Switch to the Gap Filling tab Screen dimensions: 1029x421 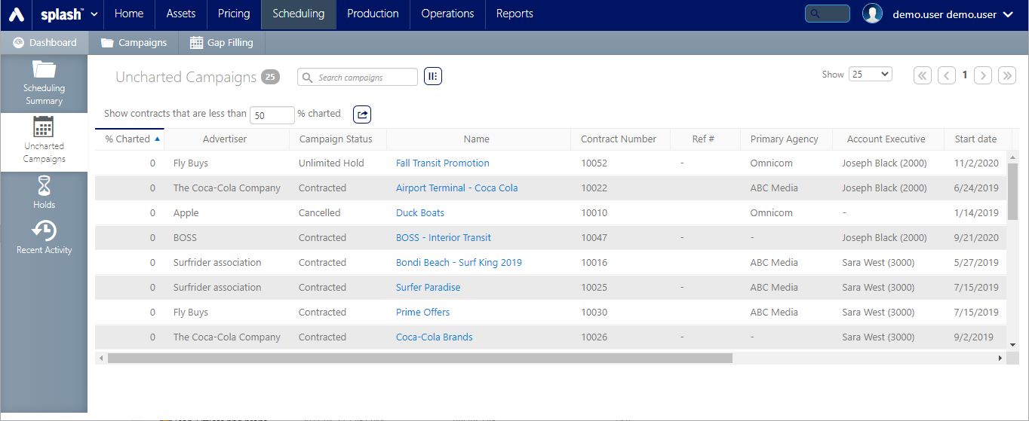[x=222, y=43]
